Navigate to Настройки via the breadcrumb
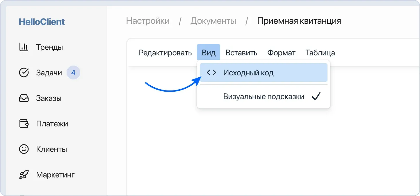420x196 pixels. coord(147,21)
